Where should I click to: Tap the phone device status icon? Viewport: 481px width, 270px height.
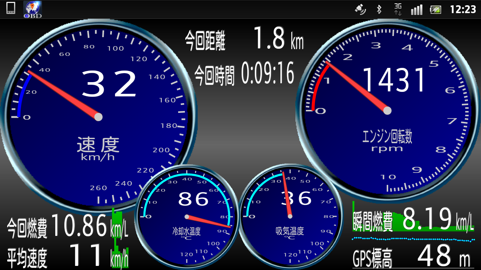(11, 8)
